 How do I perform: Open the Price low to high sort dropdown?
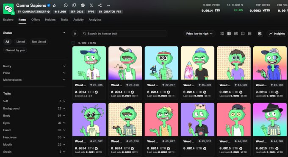click(x=199, y=34)
